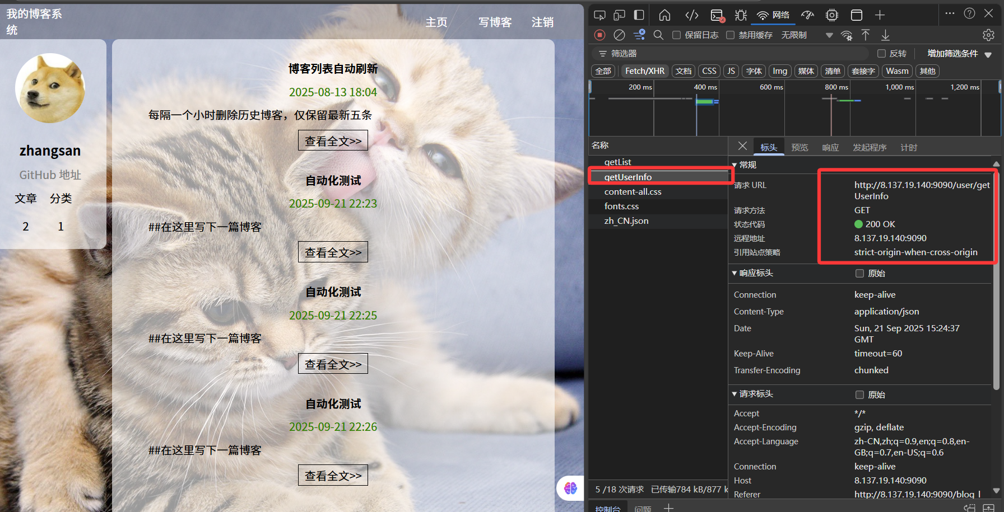Select the inspect element tool
The width and height of the screenshot is (1004, 512).
599,15
